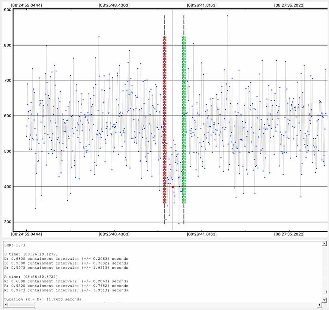Image resolution: width=329 pixels, height=310 pixels.
Task: Click the 600 y-axis label
Action: point(8,116)
